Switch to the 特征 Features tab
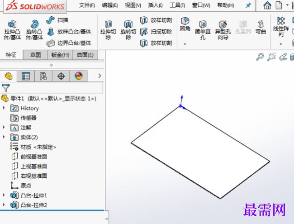294x224 pixels. point(11,55)
